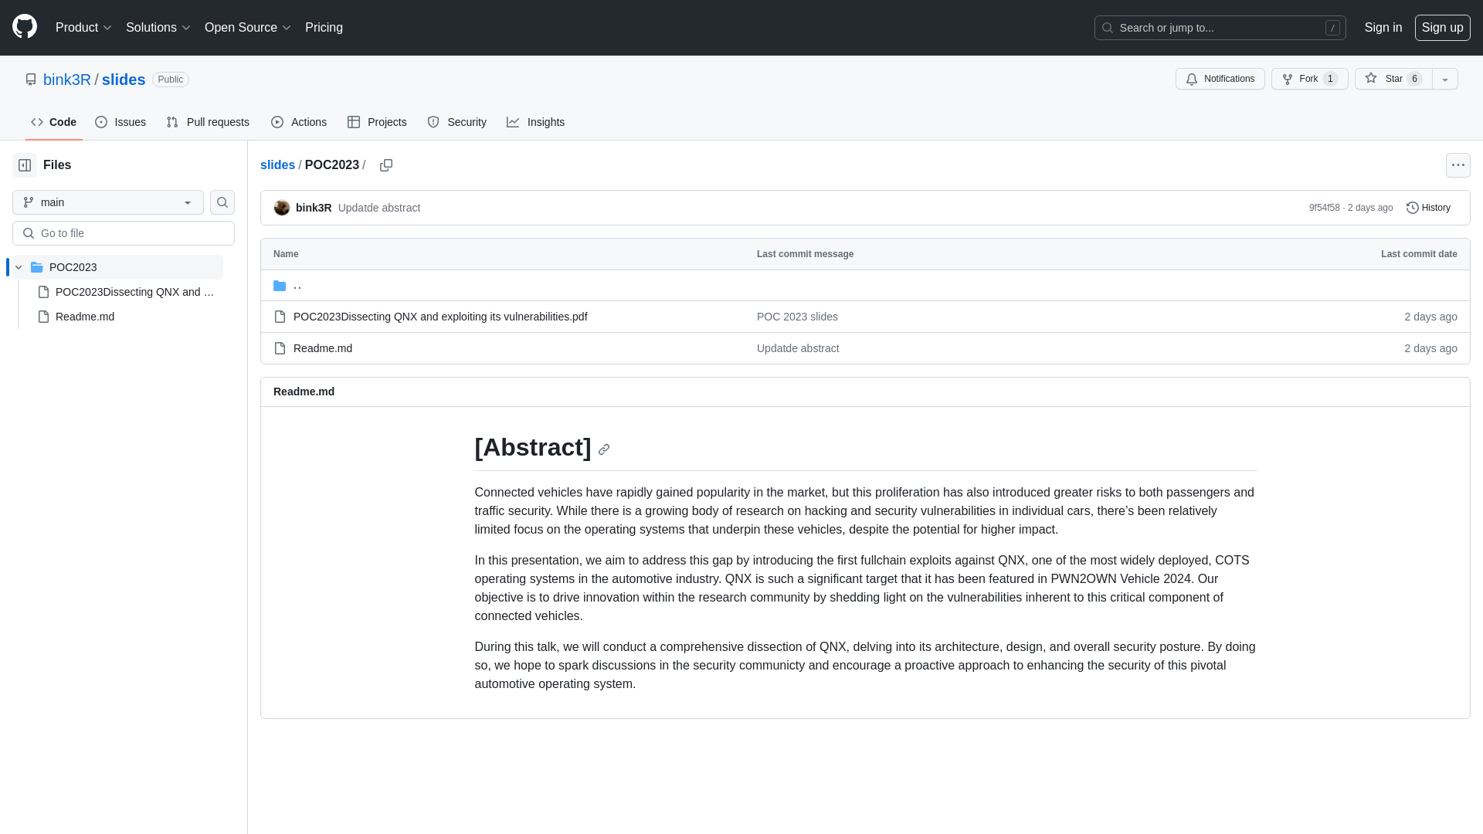The width and height of the screenshot is (1483, 834).
Task: Click the repository icon next to bink3R
Action: [31, 80]
